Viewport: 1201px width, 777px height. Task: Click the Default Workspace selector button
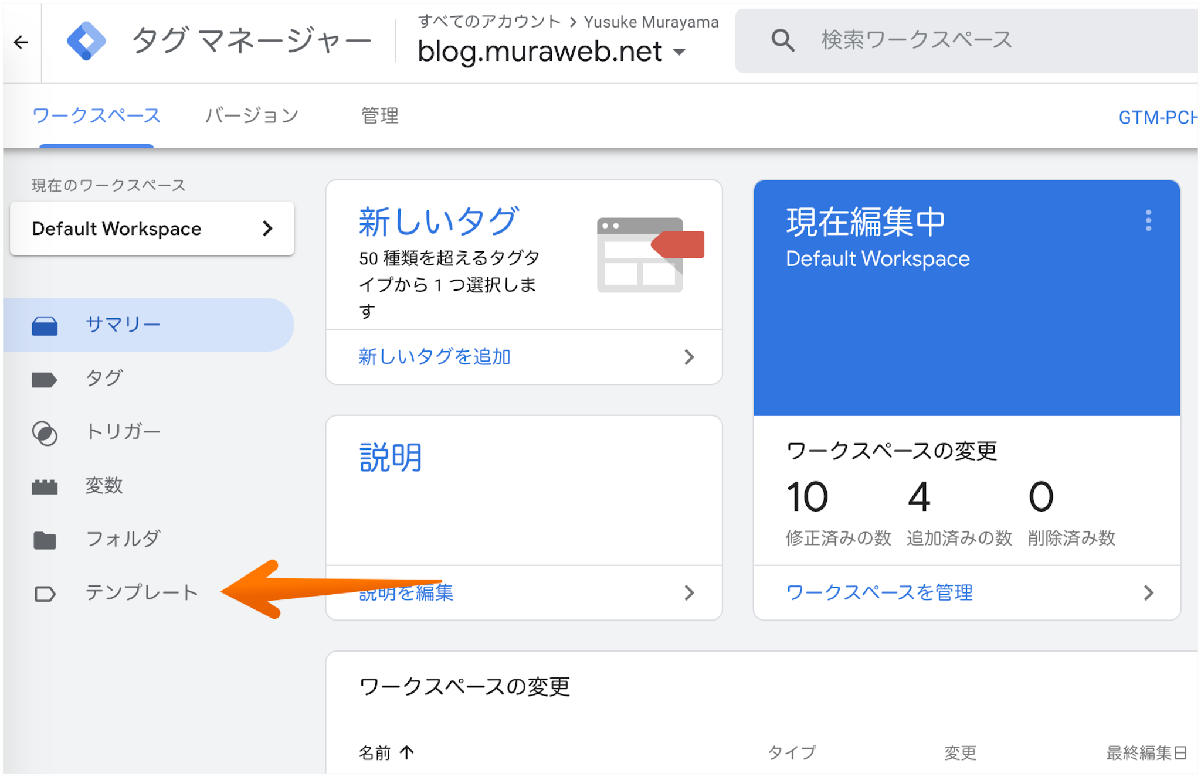click(x=152, y=229)
